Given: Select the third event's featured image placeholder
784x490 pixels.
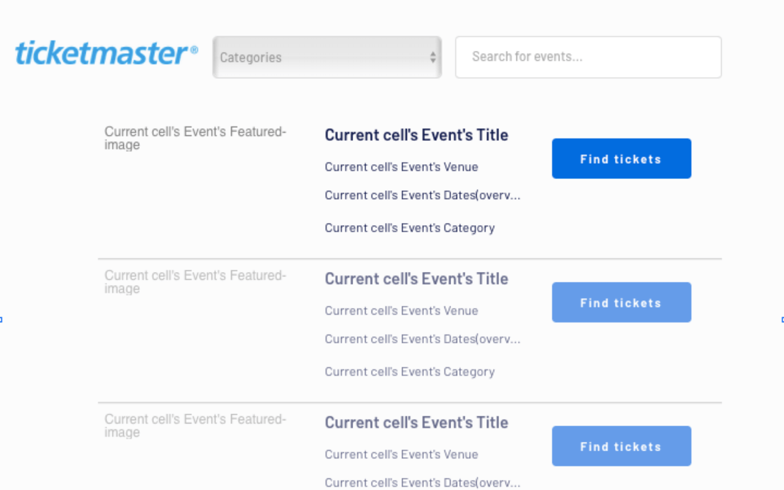Looking at the screenshot, I should [x=195, y=425].
